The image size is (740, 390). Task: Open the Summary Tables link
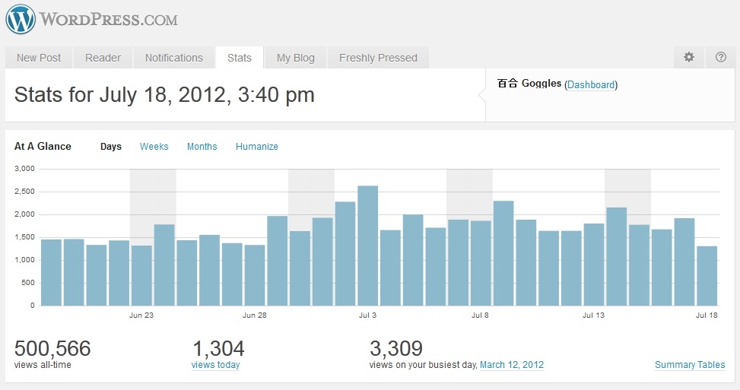pos(689,365)
